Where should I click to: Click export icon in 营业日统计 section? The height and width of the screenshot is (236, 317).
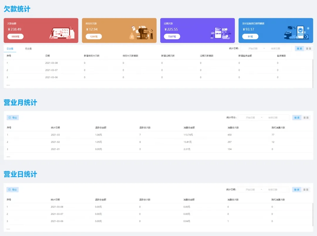click(x=9, y=190)
